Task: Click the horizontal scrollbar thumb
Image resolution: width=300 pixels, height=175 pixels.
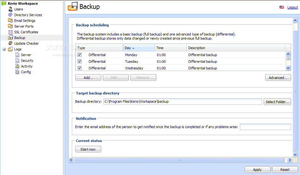Action: (180, 160)
